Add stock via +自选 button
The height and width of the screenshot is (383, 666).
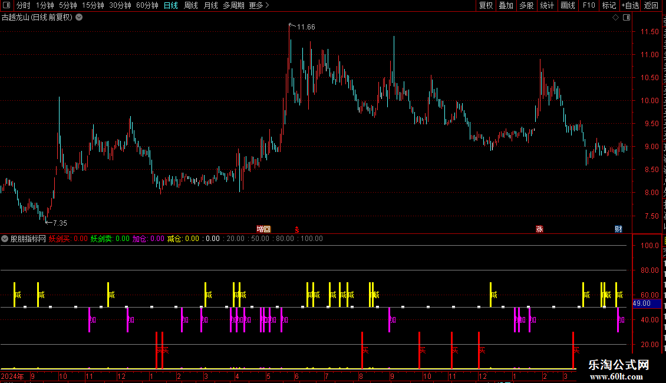click(x=630, y=5)
